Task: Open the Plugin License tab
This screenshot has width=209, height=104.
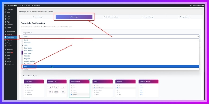Action: [x=184, y=17]
